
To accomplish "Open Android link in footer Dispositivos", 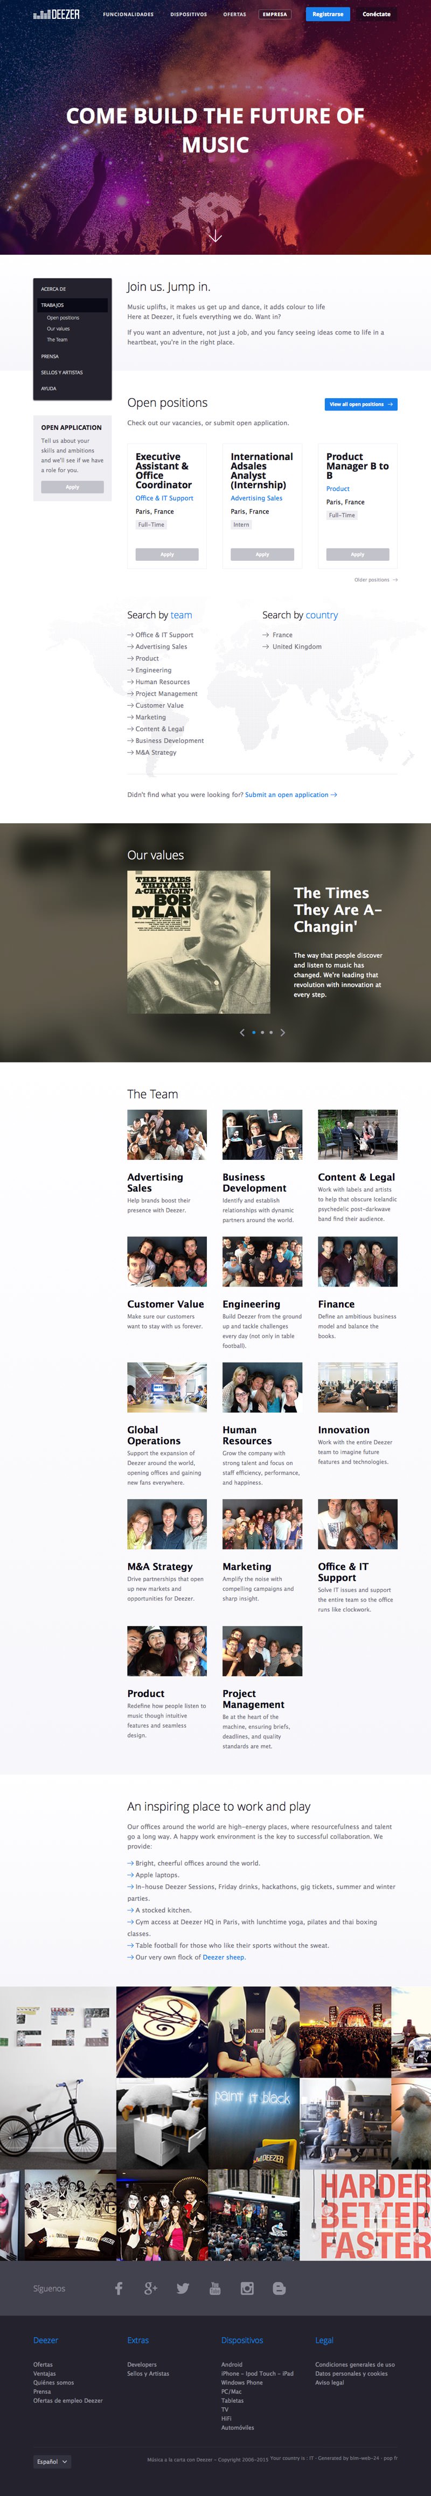I will coord(232,2364).
